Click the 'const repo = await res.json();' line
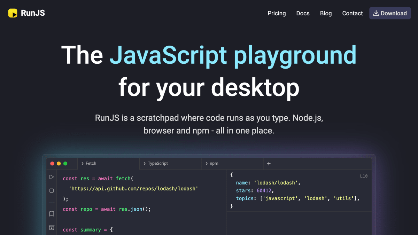Viewport: 418px width, 235px height. (107, 209)
